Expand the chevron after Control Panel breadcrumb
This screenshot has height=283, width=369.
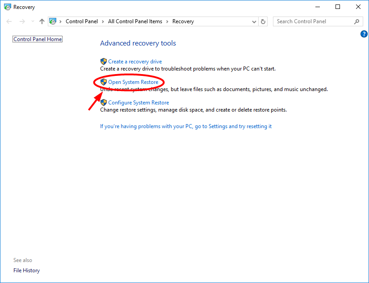(103, 21)
